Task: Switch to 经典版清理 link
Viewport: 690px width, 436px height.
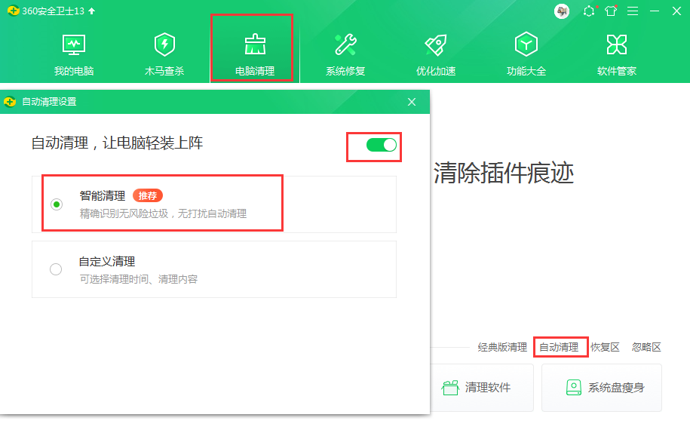Action: pyautogui.click(x=502, y=347)
